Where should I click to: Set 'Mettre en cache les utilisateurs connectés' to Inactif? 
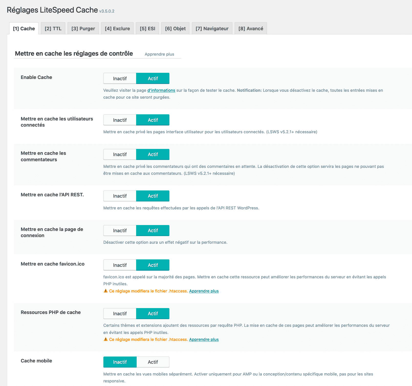(120, 120)
